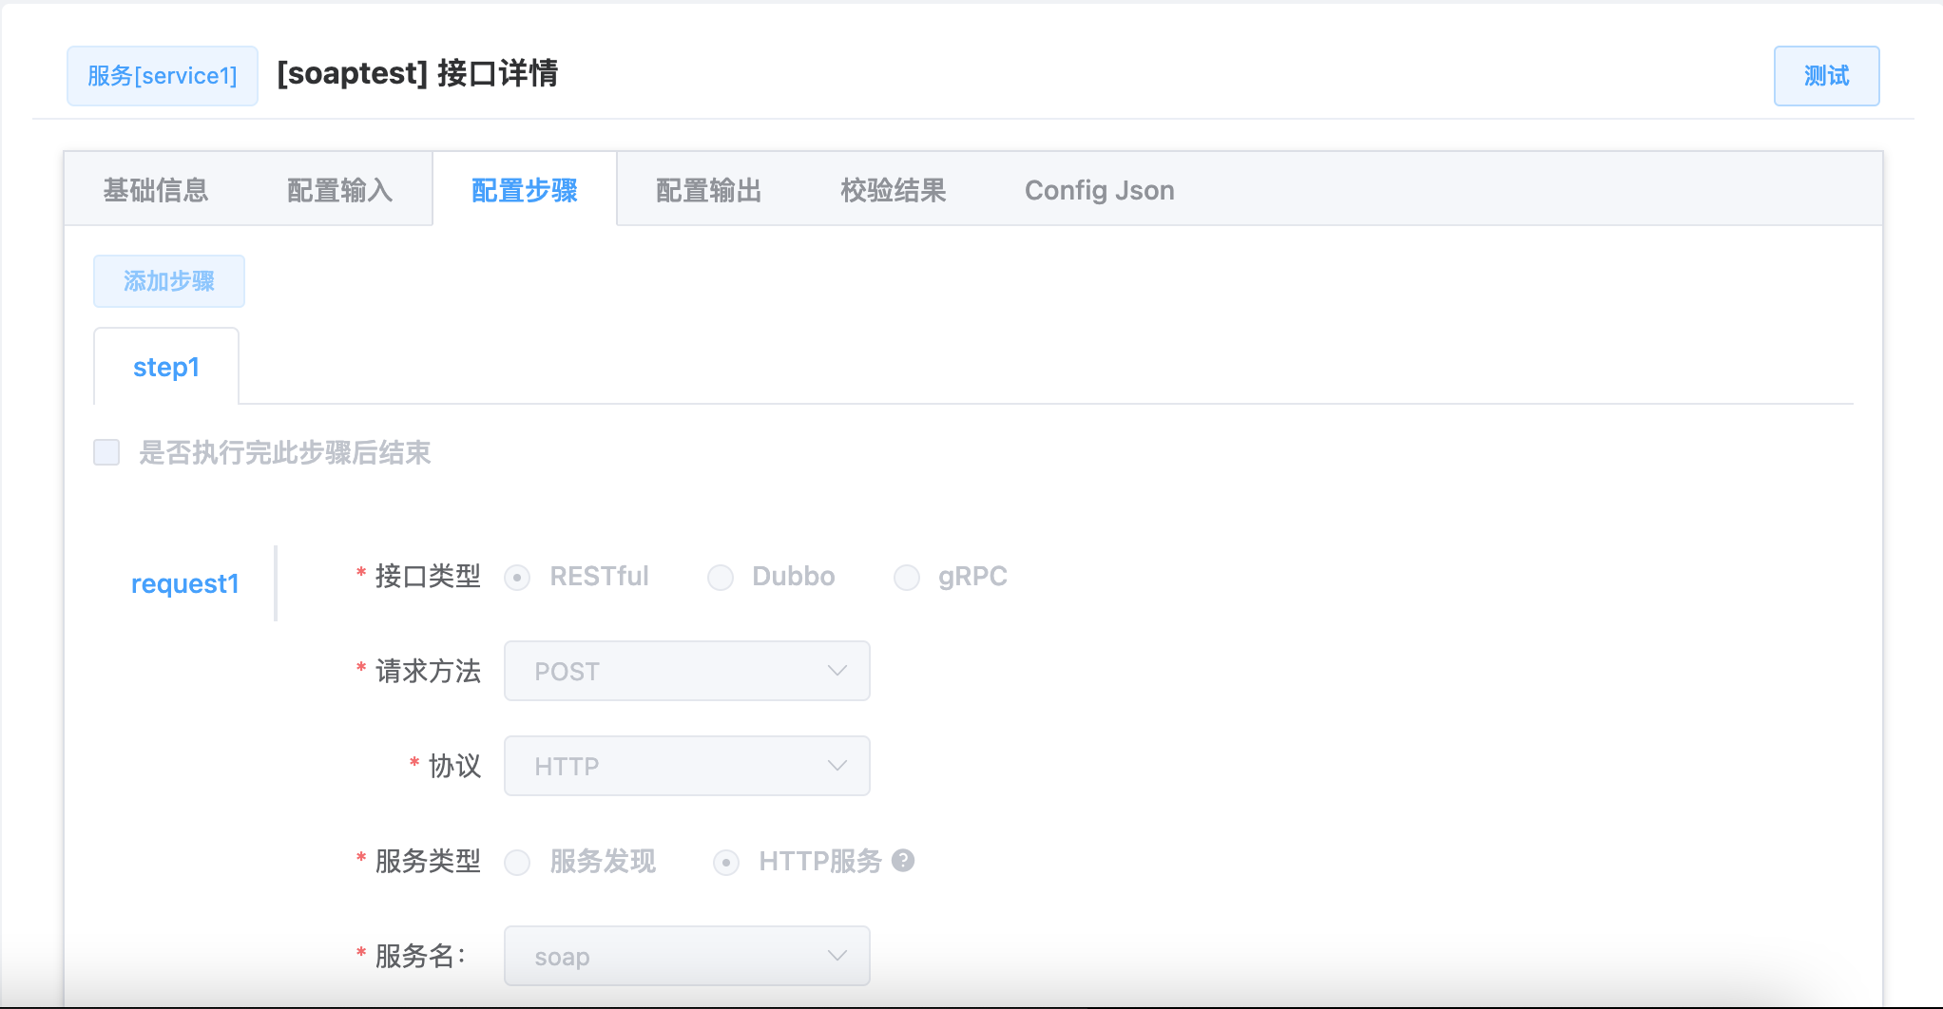Select the step1 tab
Image resolution: width=1943 pixels, height=1009 pixels.
(x=166, y=367)
